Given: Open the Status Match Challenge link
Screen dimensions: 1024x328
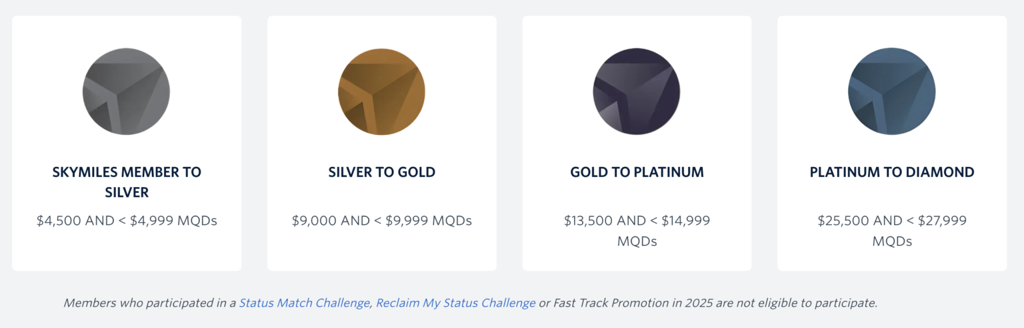Looking at the screenshot, I should [x=304, y=303].
